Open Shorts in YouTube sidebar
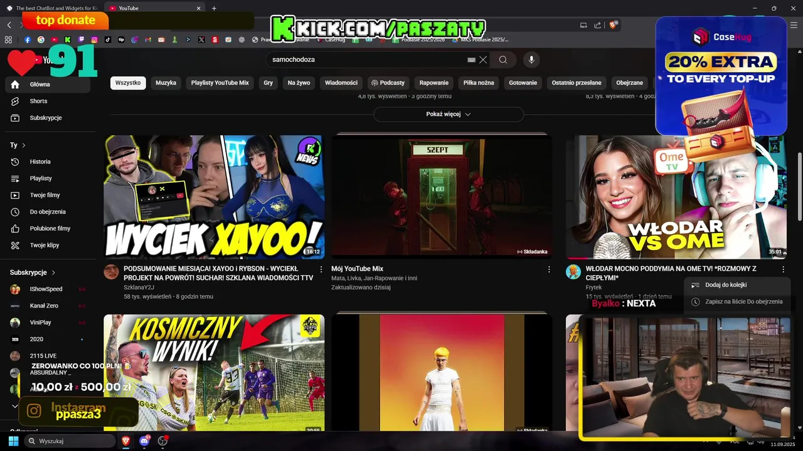 [48, 101]
